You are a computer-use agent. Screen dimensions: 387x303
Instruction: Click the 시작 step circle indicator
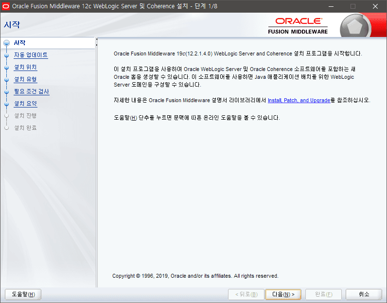[7, 43]
